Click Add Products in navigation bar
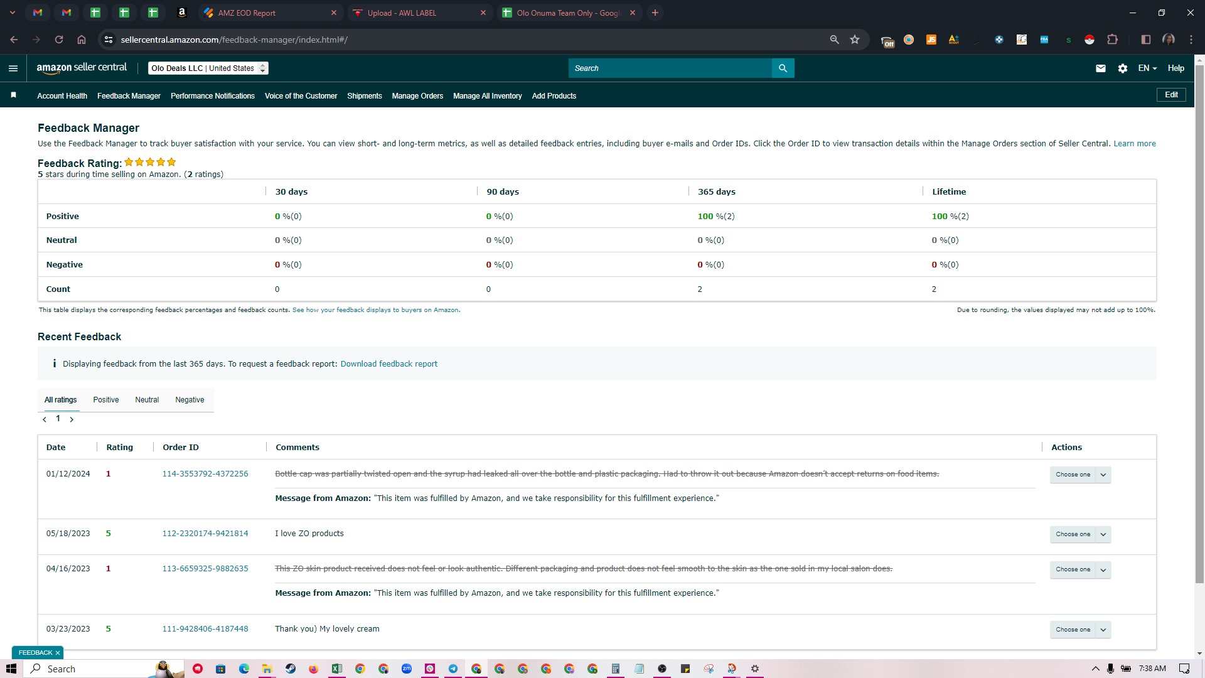Screen dimensions: 1205x678 pyautogui.click(x=554, y=96)
